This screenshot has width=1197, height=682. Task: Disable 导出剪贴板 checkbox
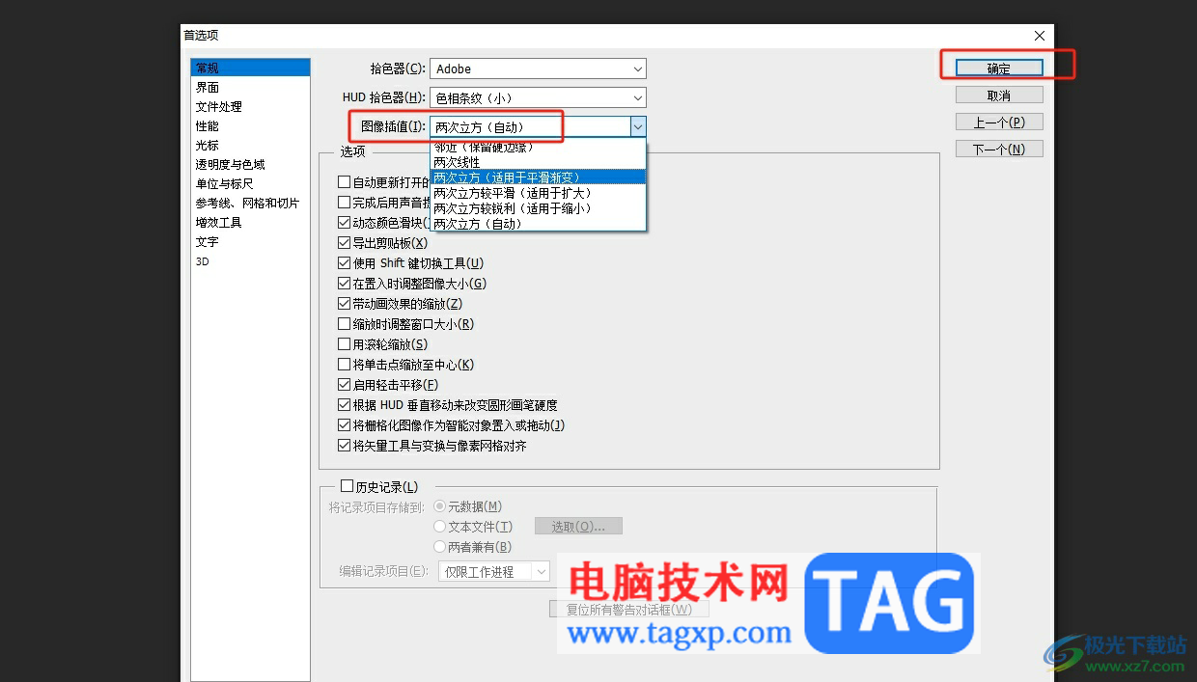344,243
